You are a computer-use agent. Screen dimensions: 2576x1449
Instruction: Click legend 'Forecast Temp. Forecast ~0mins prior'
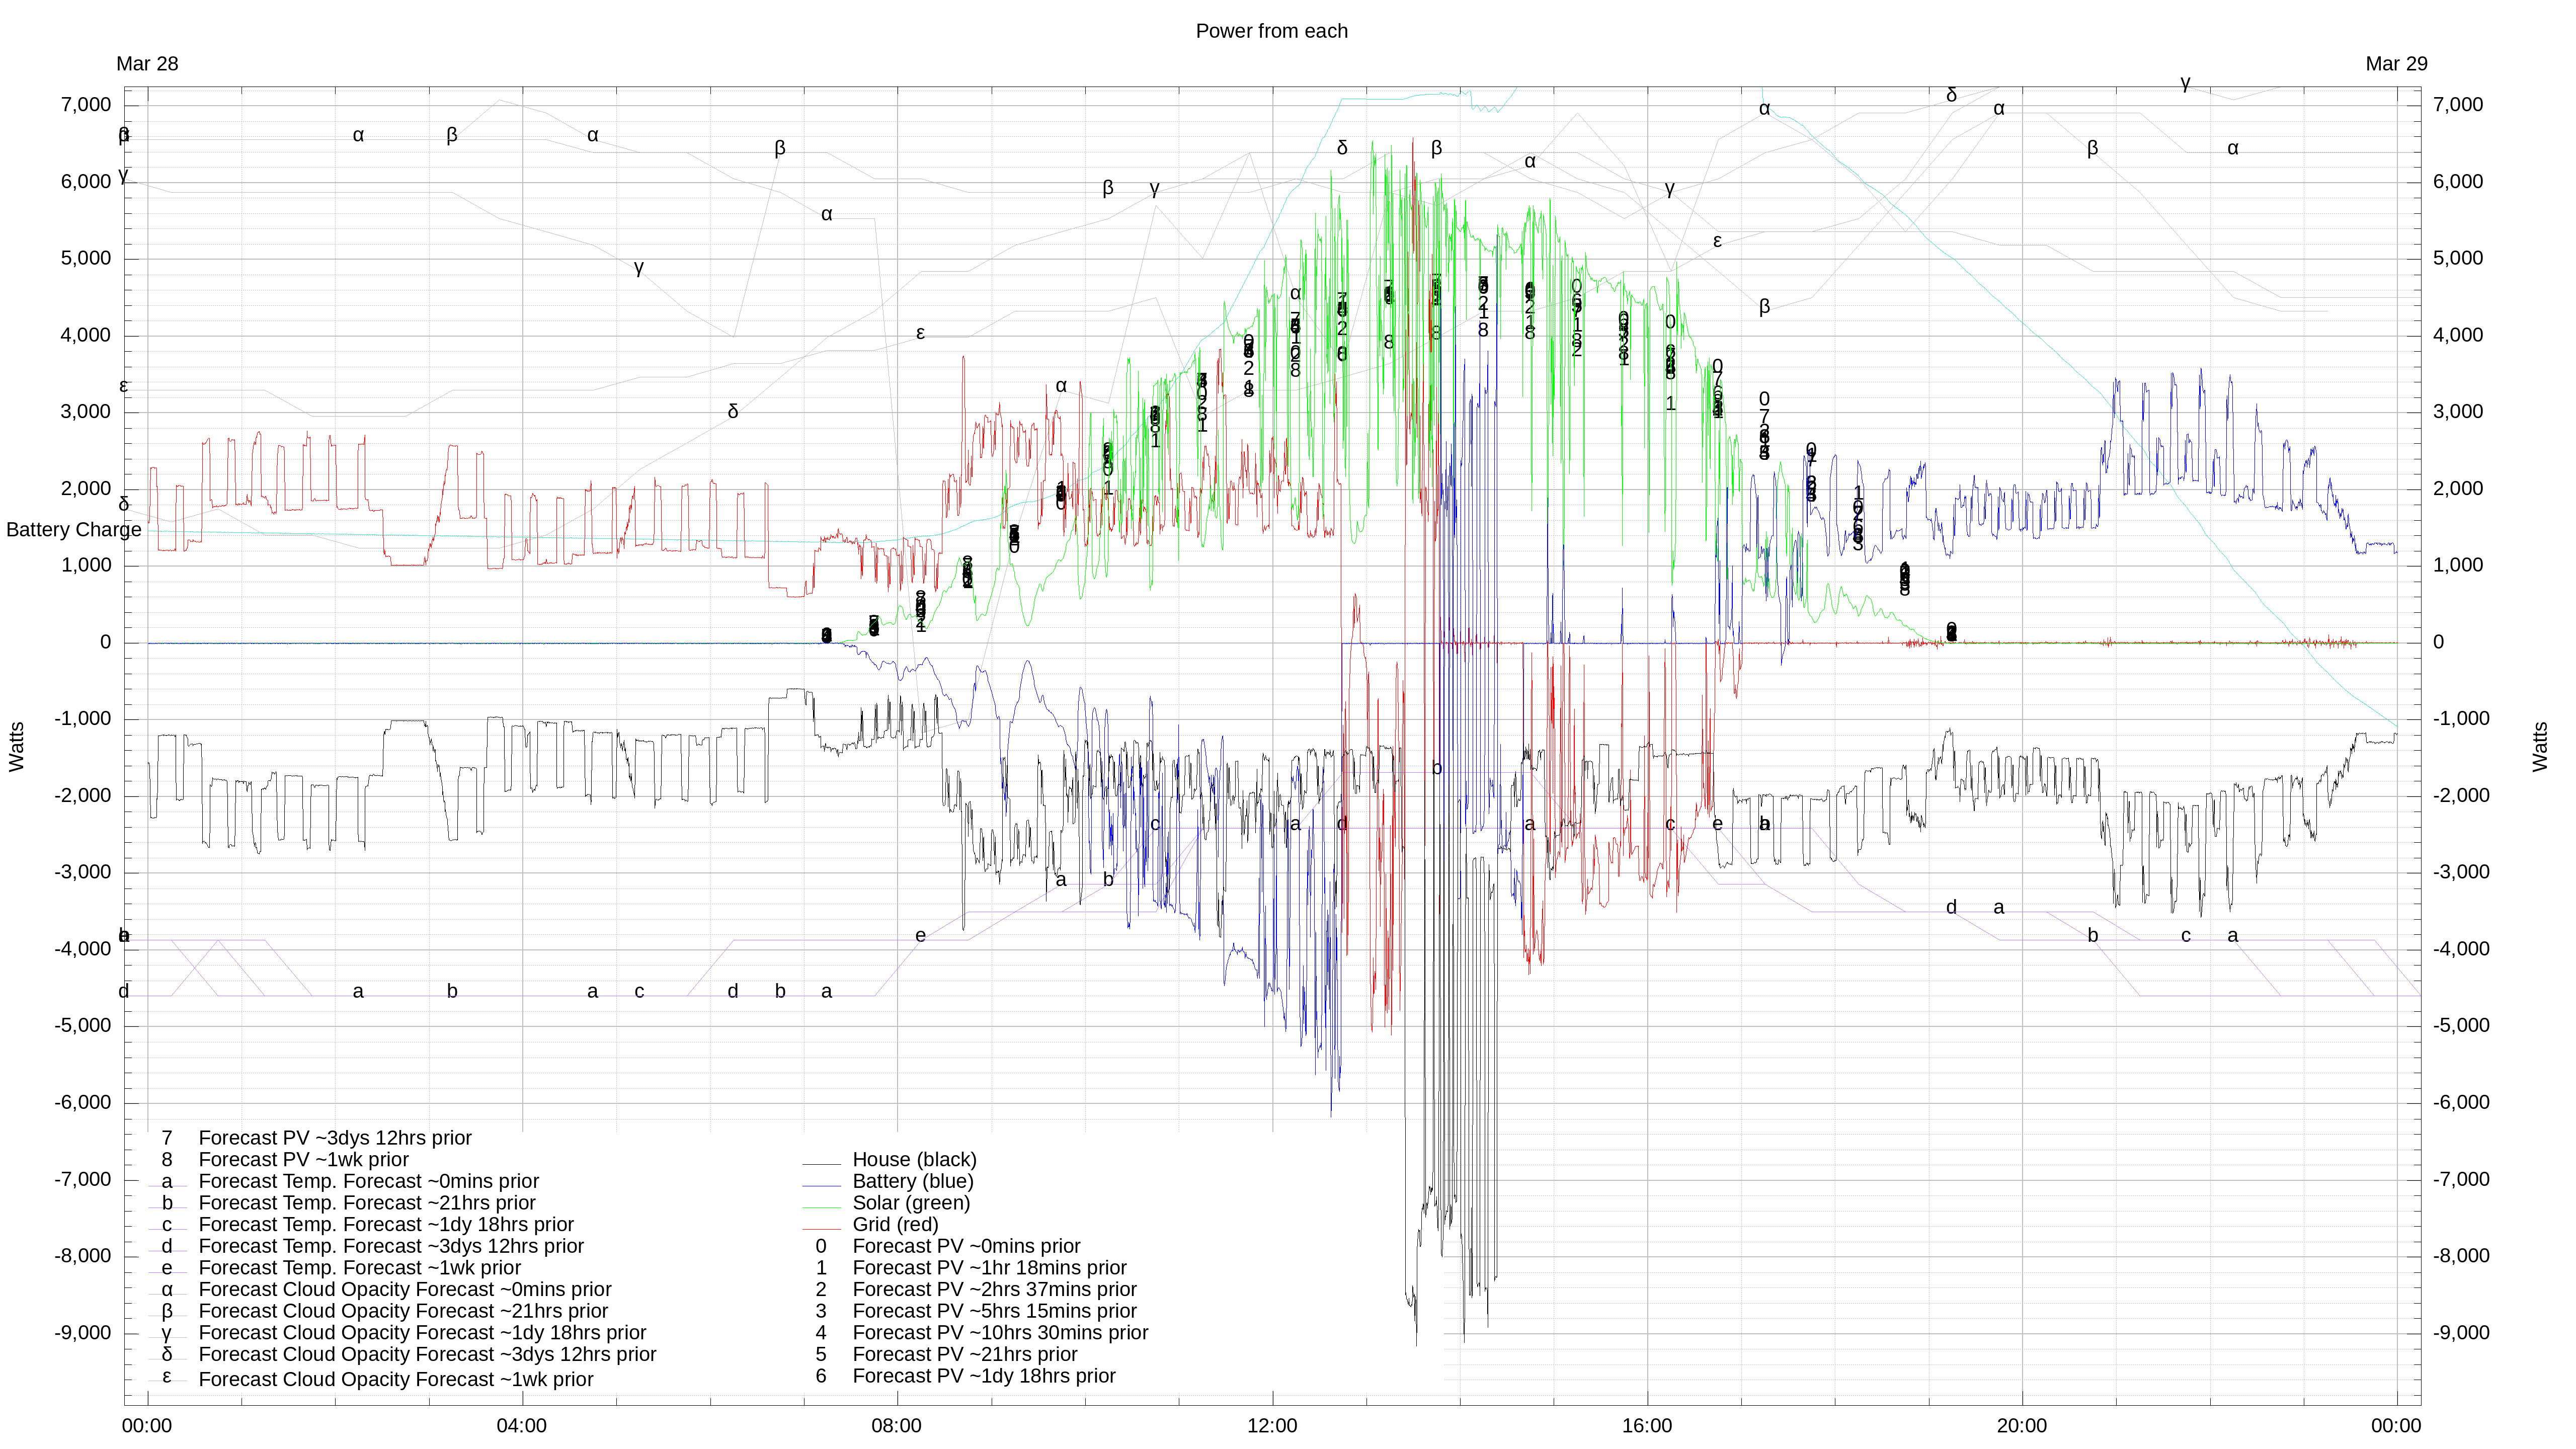(x=369, y=1181)
